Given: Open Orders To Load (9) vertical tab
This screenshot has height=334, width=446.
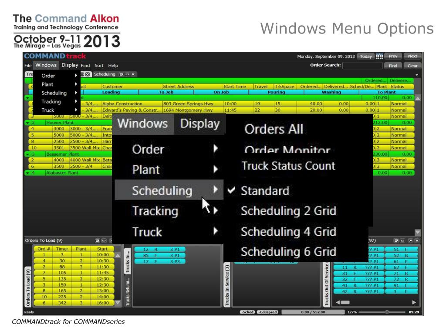Looking at the screenshot, I should click(x=28, y=287).
